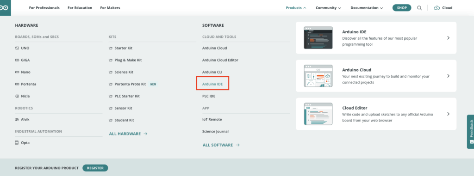The height and width of the screenshot is (176, 474).
Task: Open the For Education section
Action: click(80, 8)
